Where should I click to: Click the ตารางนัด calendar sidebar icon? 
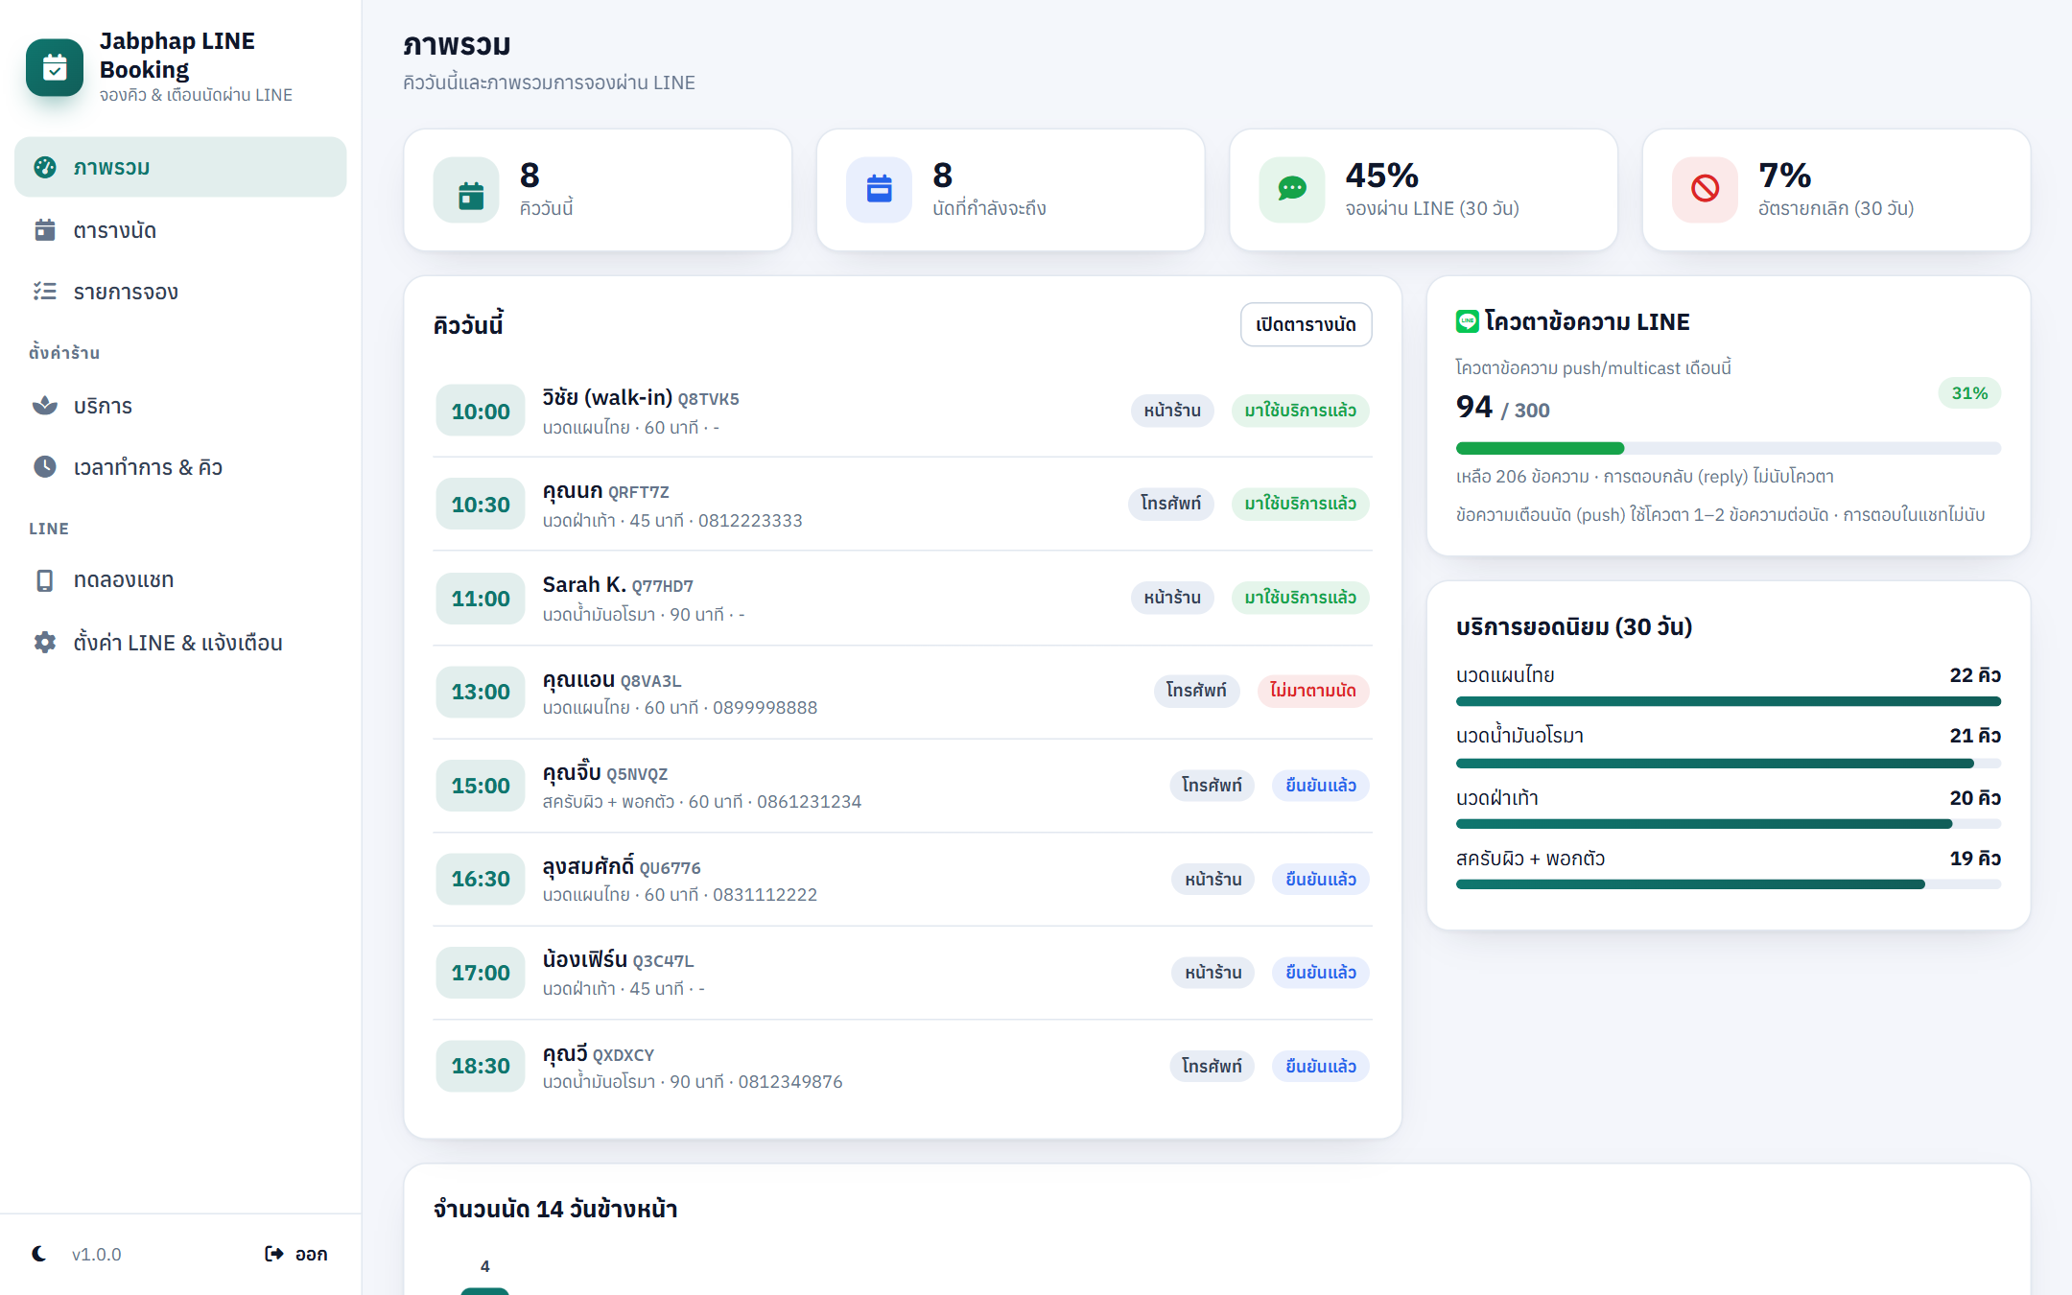point(45,230)
